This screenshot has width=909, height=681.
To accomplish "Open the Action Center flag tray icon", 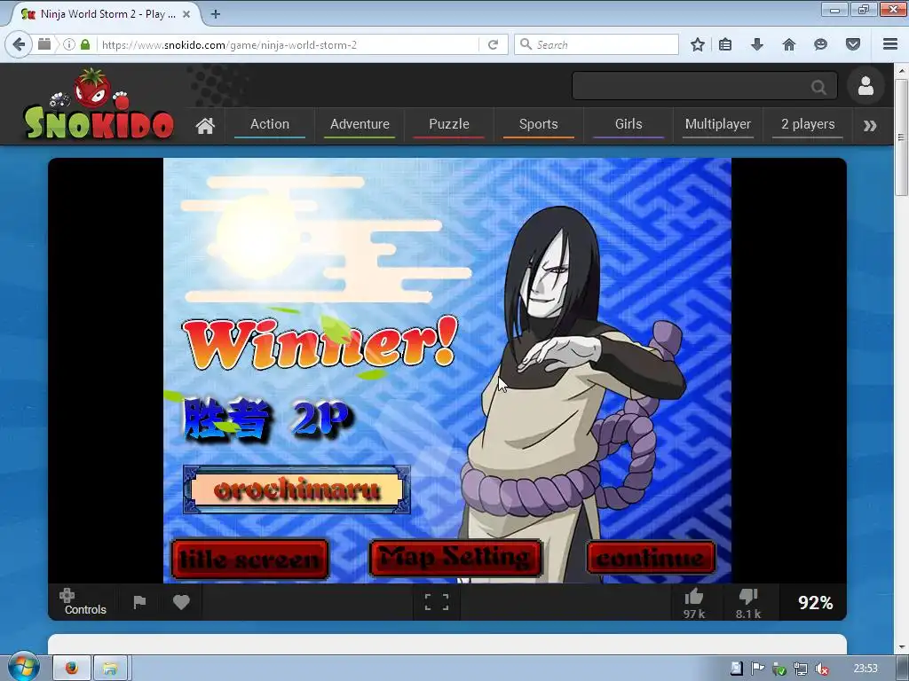I will point(758,669).
